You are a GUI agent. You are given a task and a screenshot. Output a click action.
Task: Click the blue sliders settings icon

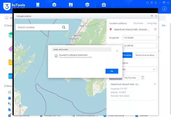click(x=11, y=76)
